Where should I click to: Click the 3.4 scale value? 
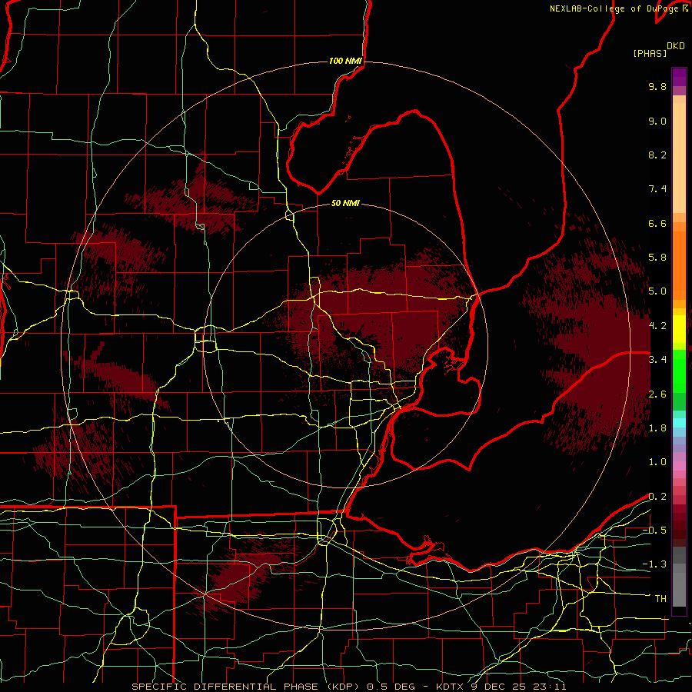[x=657, y=360]
